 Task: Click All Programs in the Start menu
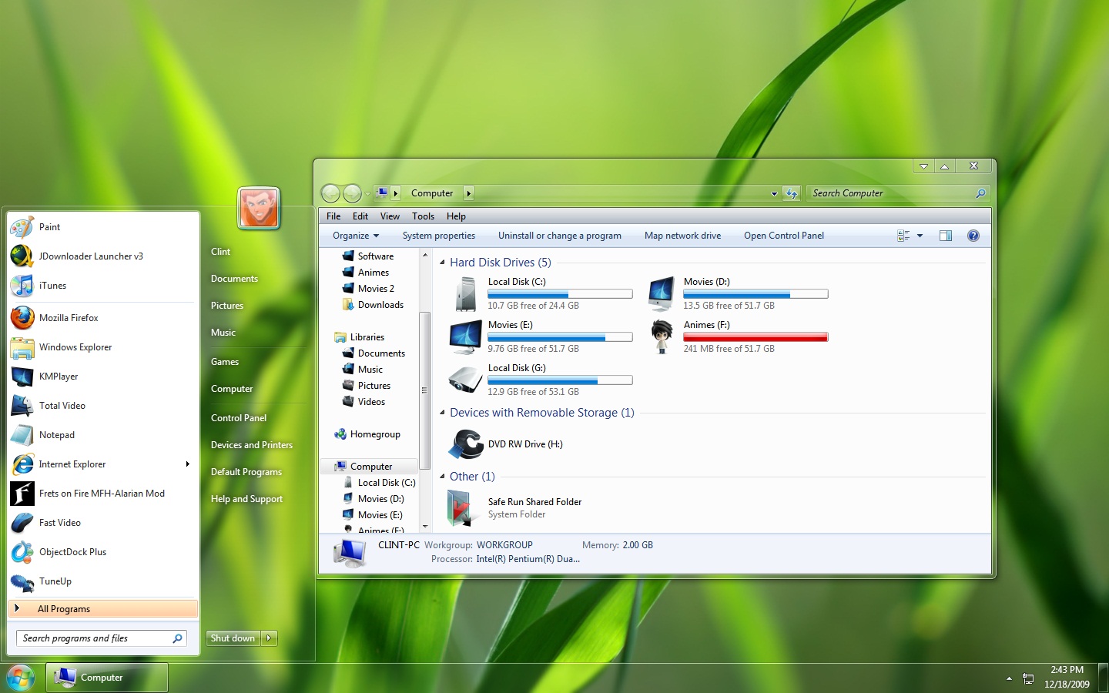65,608
